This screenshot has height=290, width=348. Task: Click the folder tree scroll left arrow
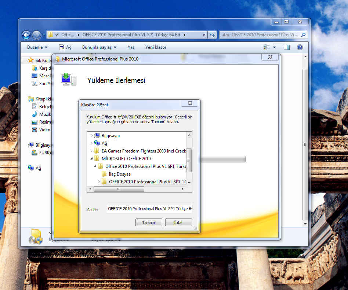pos(90,189)
